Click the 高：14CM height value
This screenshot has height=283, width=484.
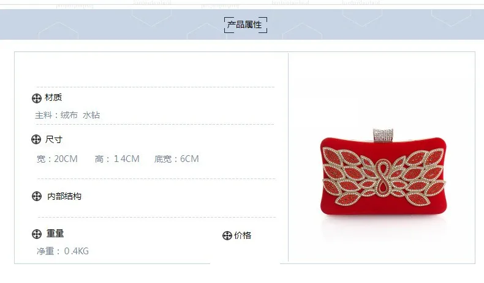pyautogui.click(x=117, y=159)
